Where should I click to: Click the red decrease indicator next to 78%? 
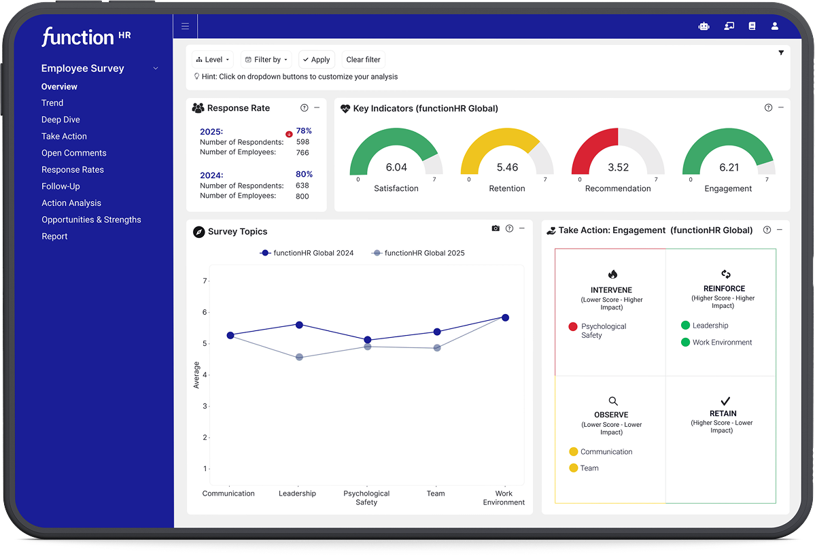point(289,134)
